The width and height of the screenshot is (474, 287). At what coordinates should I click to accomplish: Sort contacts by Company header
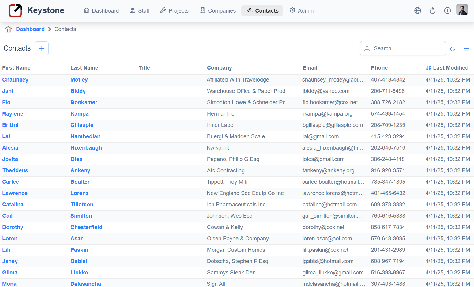point(219,68)
